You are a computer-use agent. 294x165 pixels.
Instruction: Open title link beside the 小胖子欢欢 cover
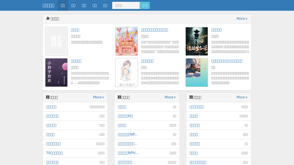click(76, 61)
